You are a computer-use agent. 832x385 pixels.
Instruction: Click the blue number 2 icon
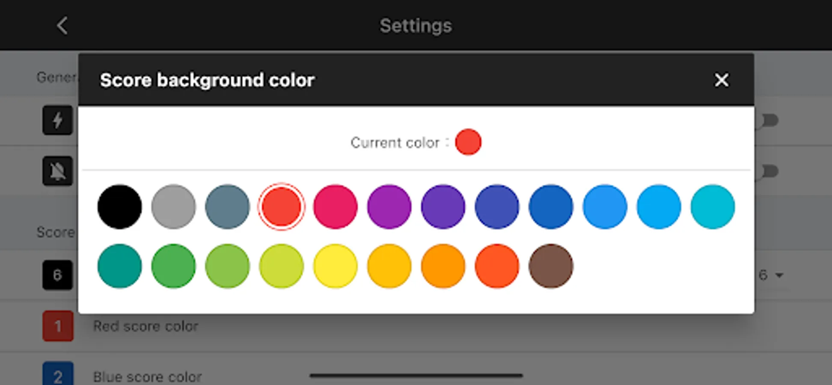pos(58,375)
